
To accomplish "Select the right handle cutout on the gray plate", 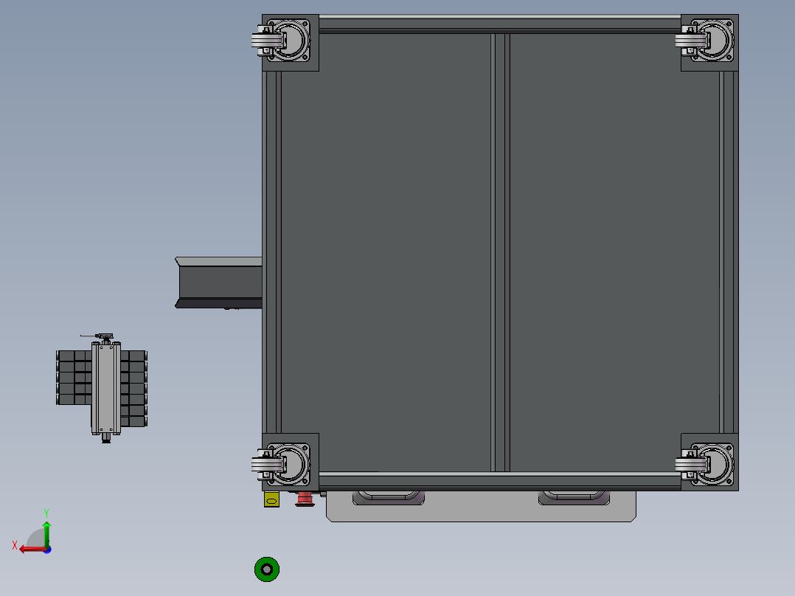I will pos(574,498).
